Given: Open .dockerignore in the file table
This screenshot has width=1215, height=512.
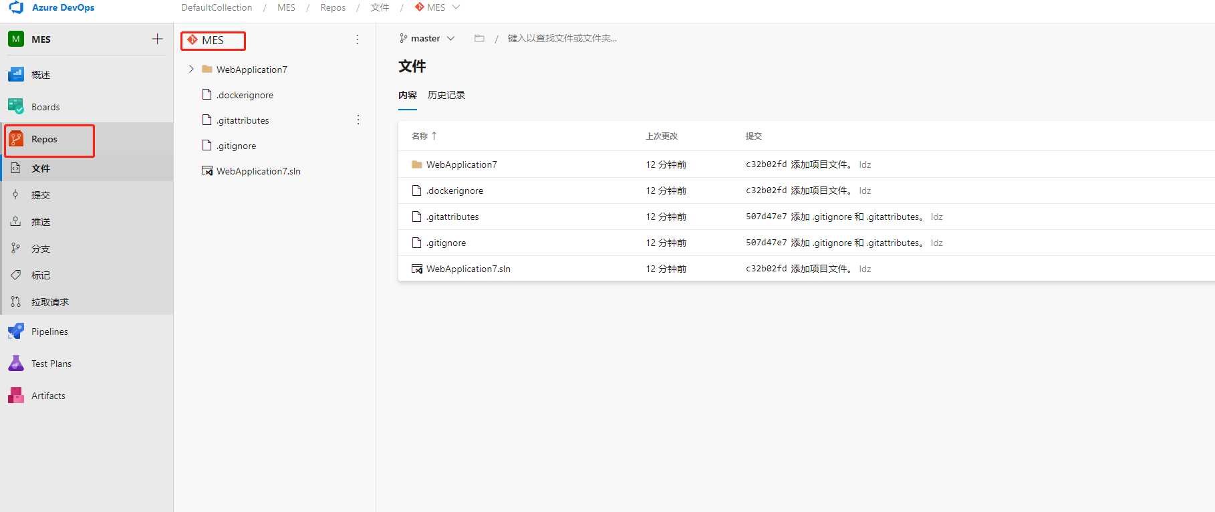Looking at the screenshot, I should click(454, 190).
